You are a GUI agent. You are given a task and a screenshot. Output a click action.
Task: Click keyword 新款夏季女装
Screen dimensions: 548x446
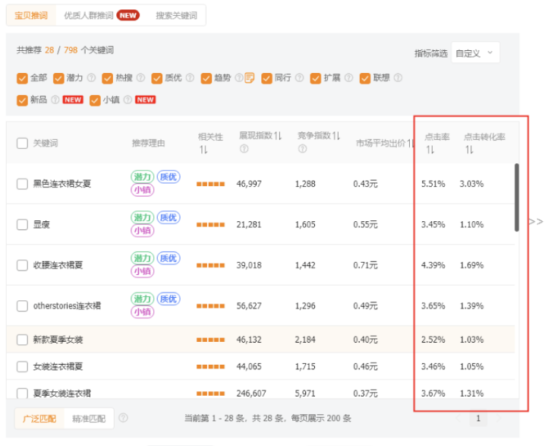[58, 340]
